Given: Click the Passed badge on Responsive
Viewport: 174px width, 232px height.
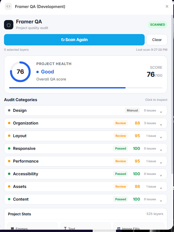Looking at the screenshot, I should (x=121, y=149).
